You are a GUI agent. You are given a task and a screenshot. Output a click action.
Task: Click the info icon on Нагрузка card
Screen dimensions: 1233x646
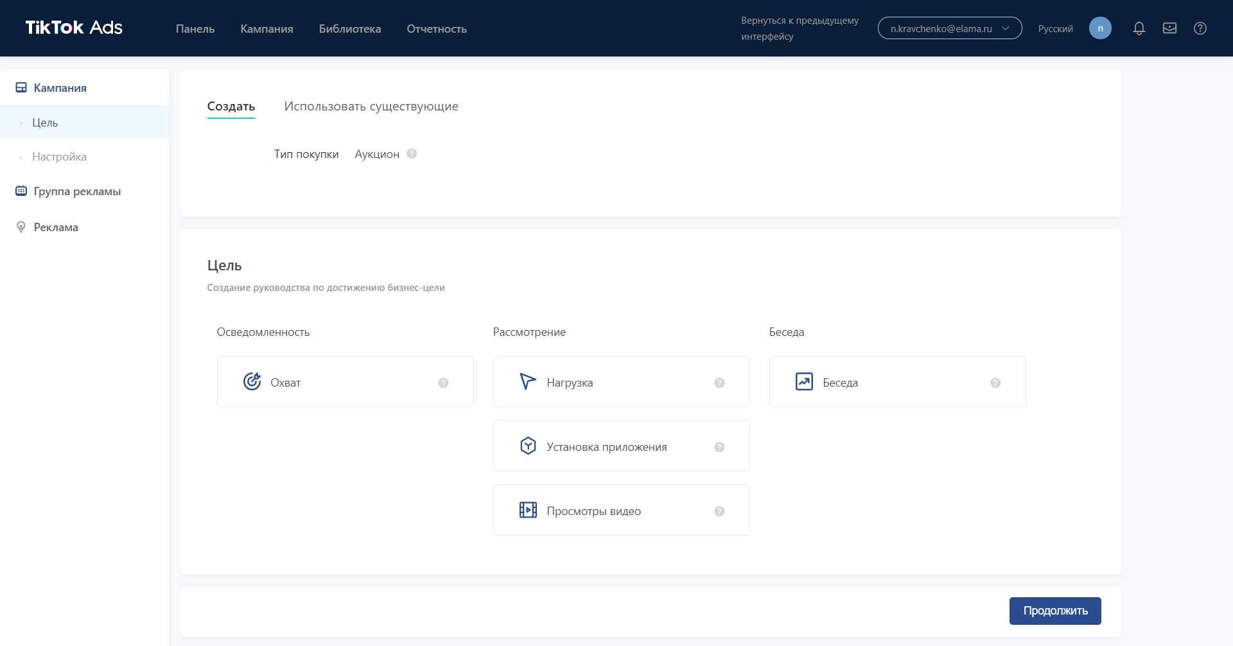pos(719,383)
